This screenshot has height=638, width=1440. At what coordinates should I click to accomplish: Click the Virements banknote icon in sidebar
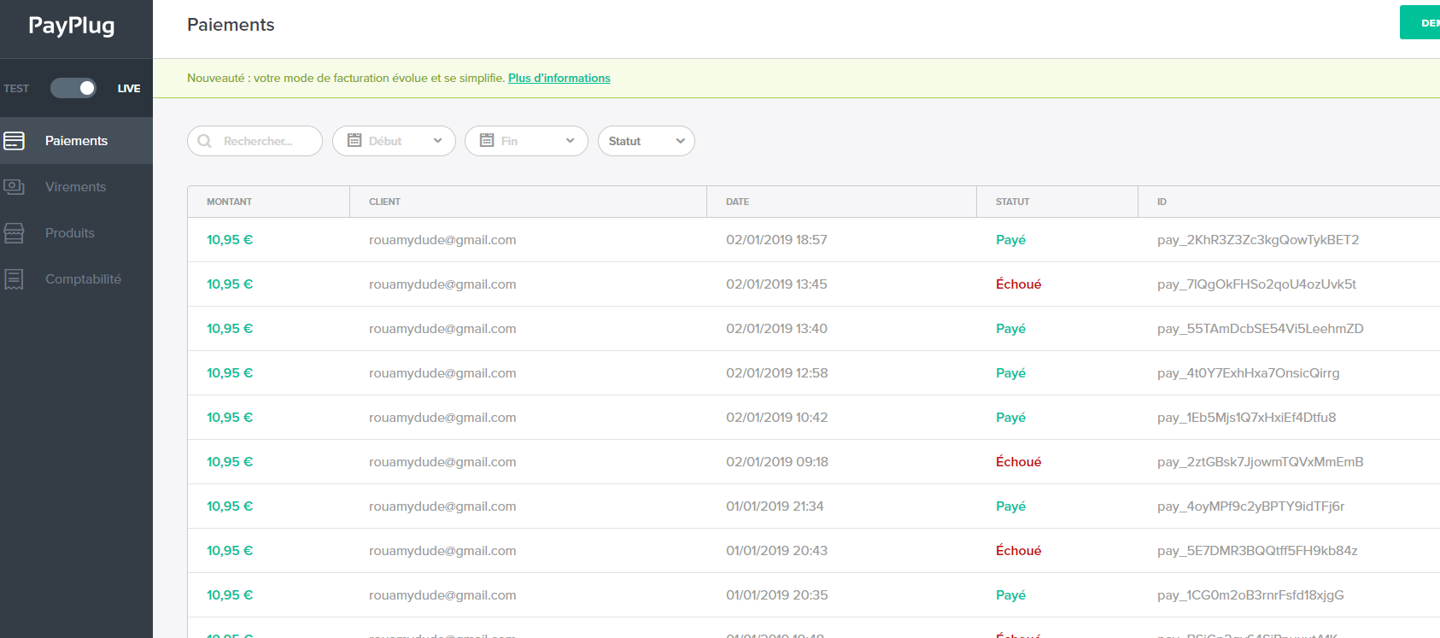click(x=14, y=187)
